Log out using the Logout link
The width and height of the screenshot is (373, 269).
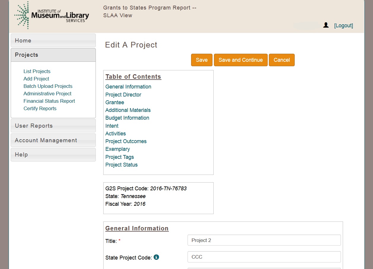[344, 26]
